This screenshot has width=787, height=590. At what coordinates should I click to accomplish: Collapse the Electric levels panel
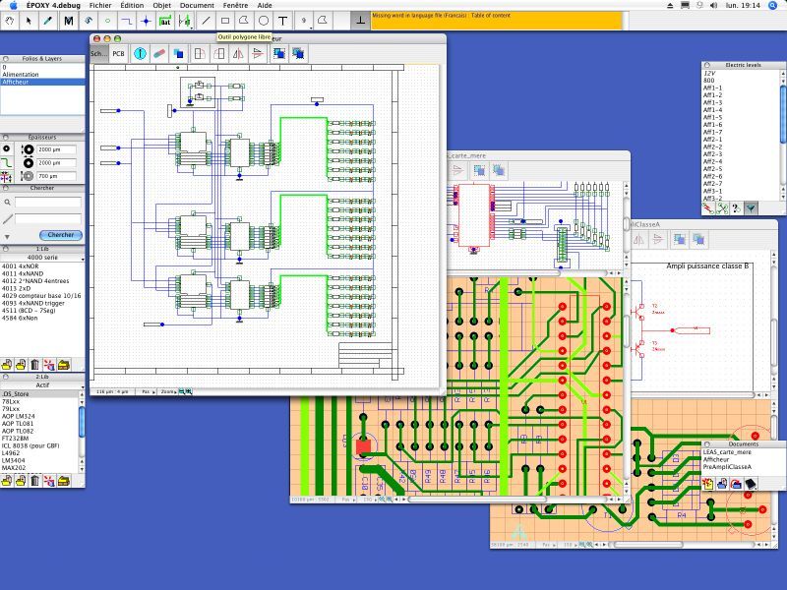706,65
